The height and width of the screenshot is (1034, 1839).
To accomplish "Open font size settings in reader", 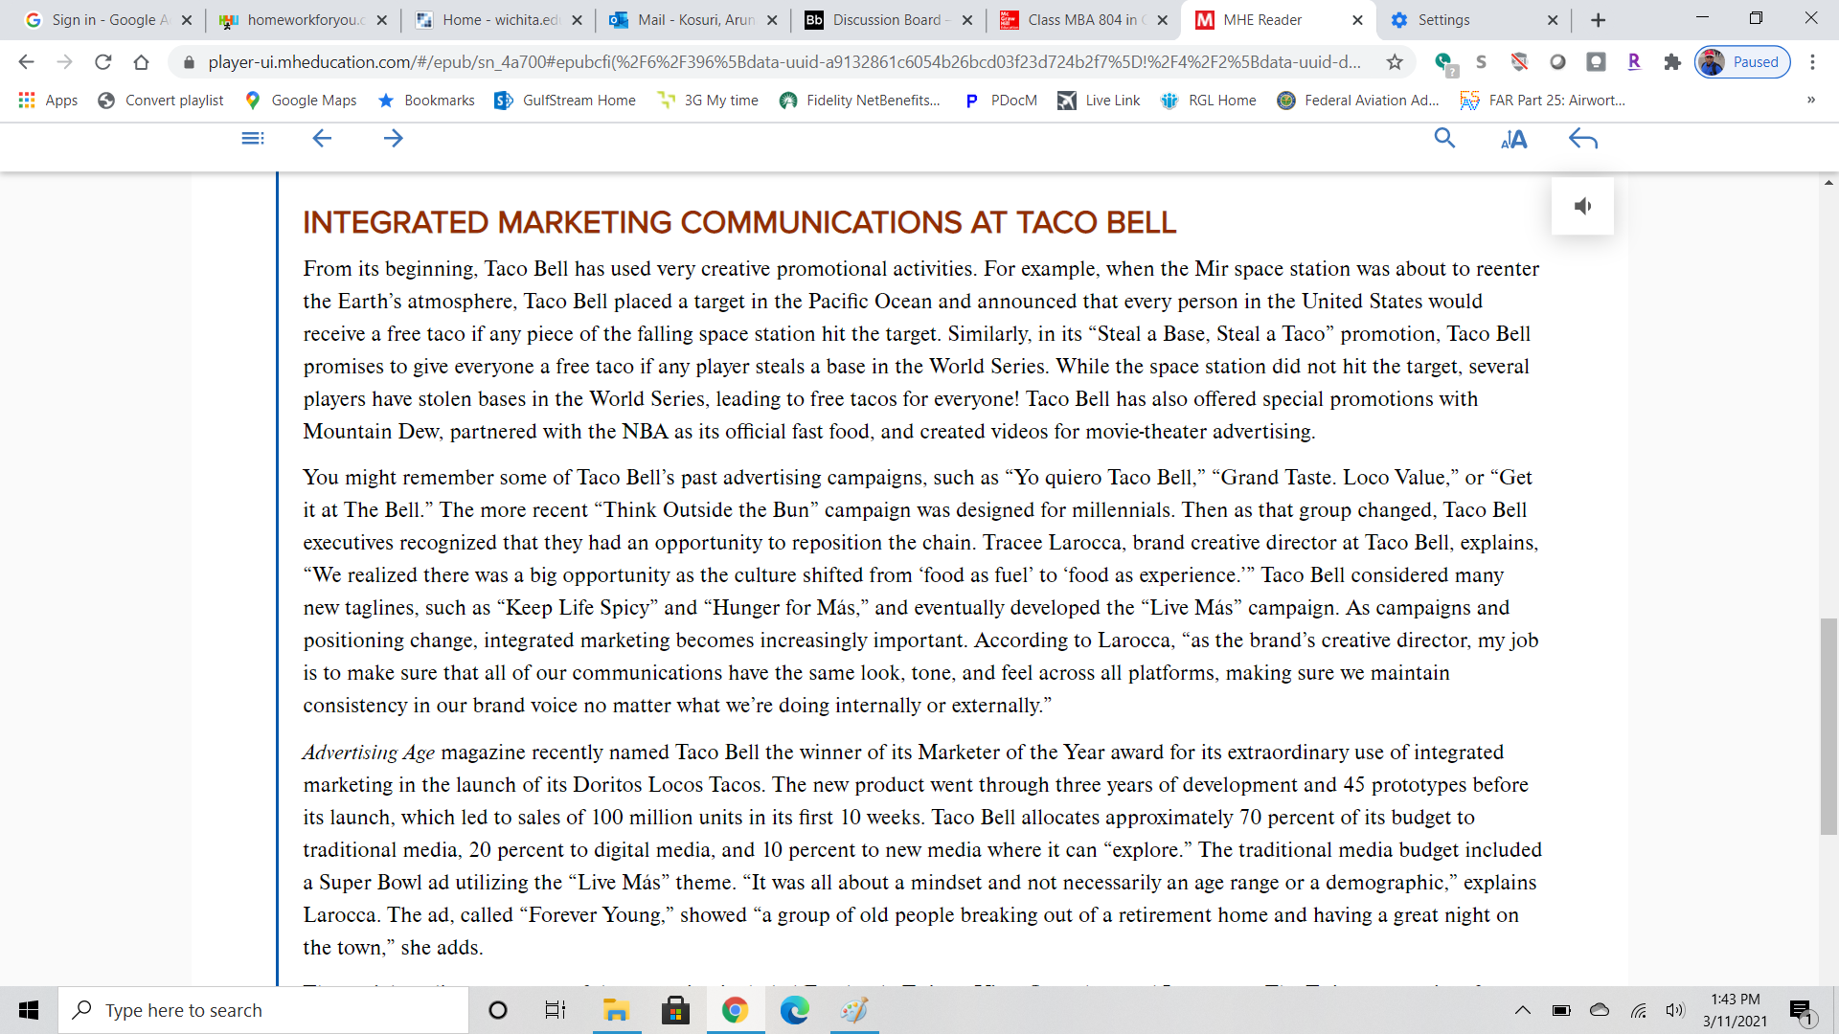I will 1513,140.
